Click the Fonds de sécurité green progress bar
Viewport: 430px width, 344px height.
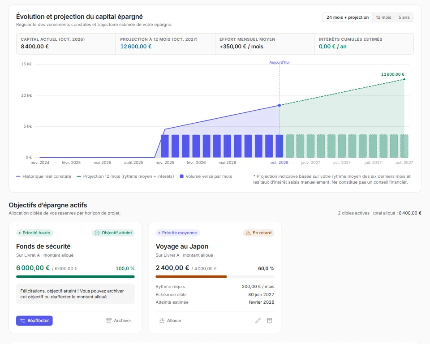(75, 276)
